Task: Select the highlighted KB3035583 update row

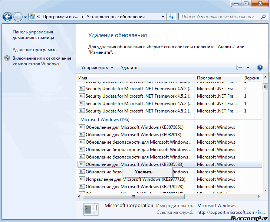Action: point(170,164)
